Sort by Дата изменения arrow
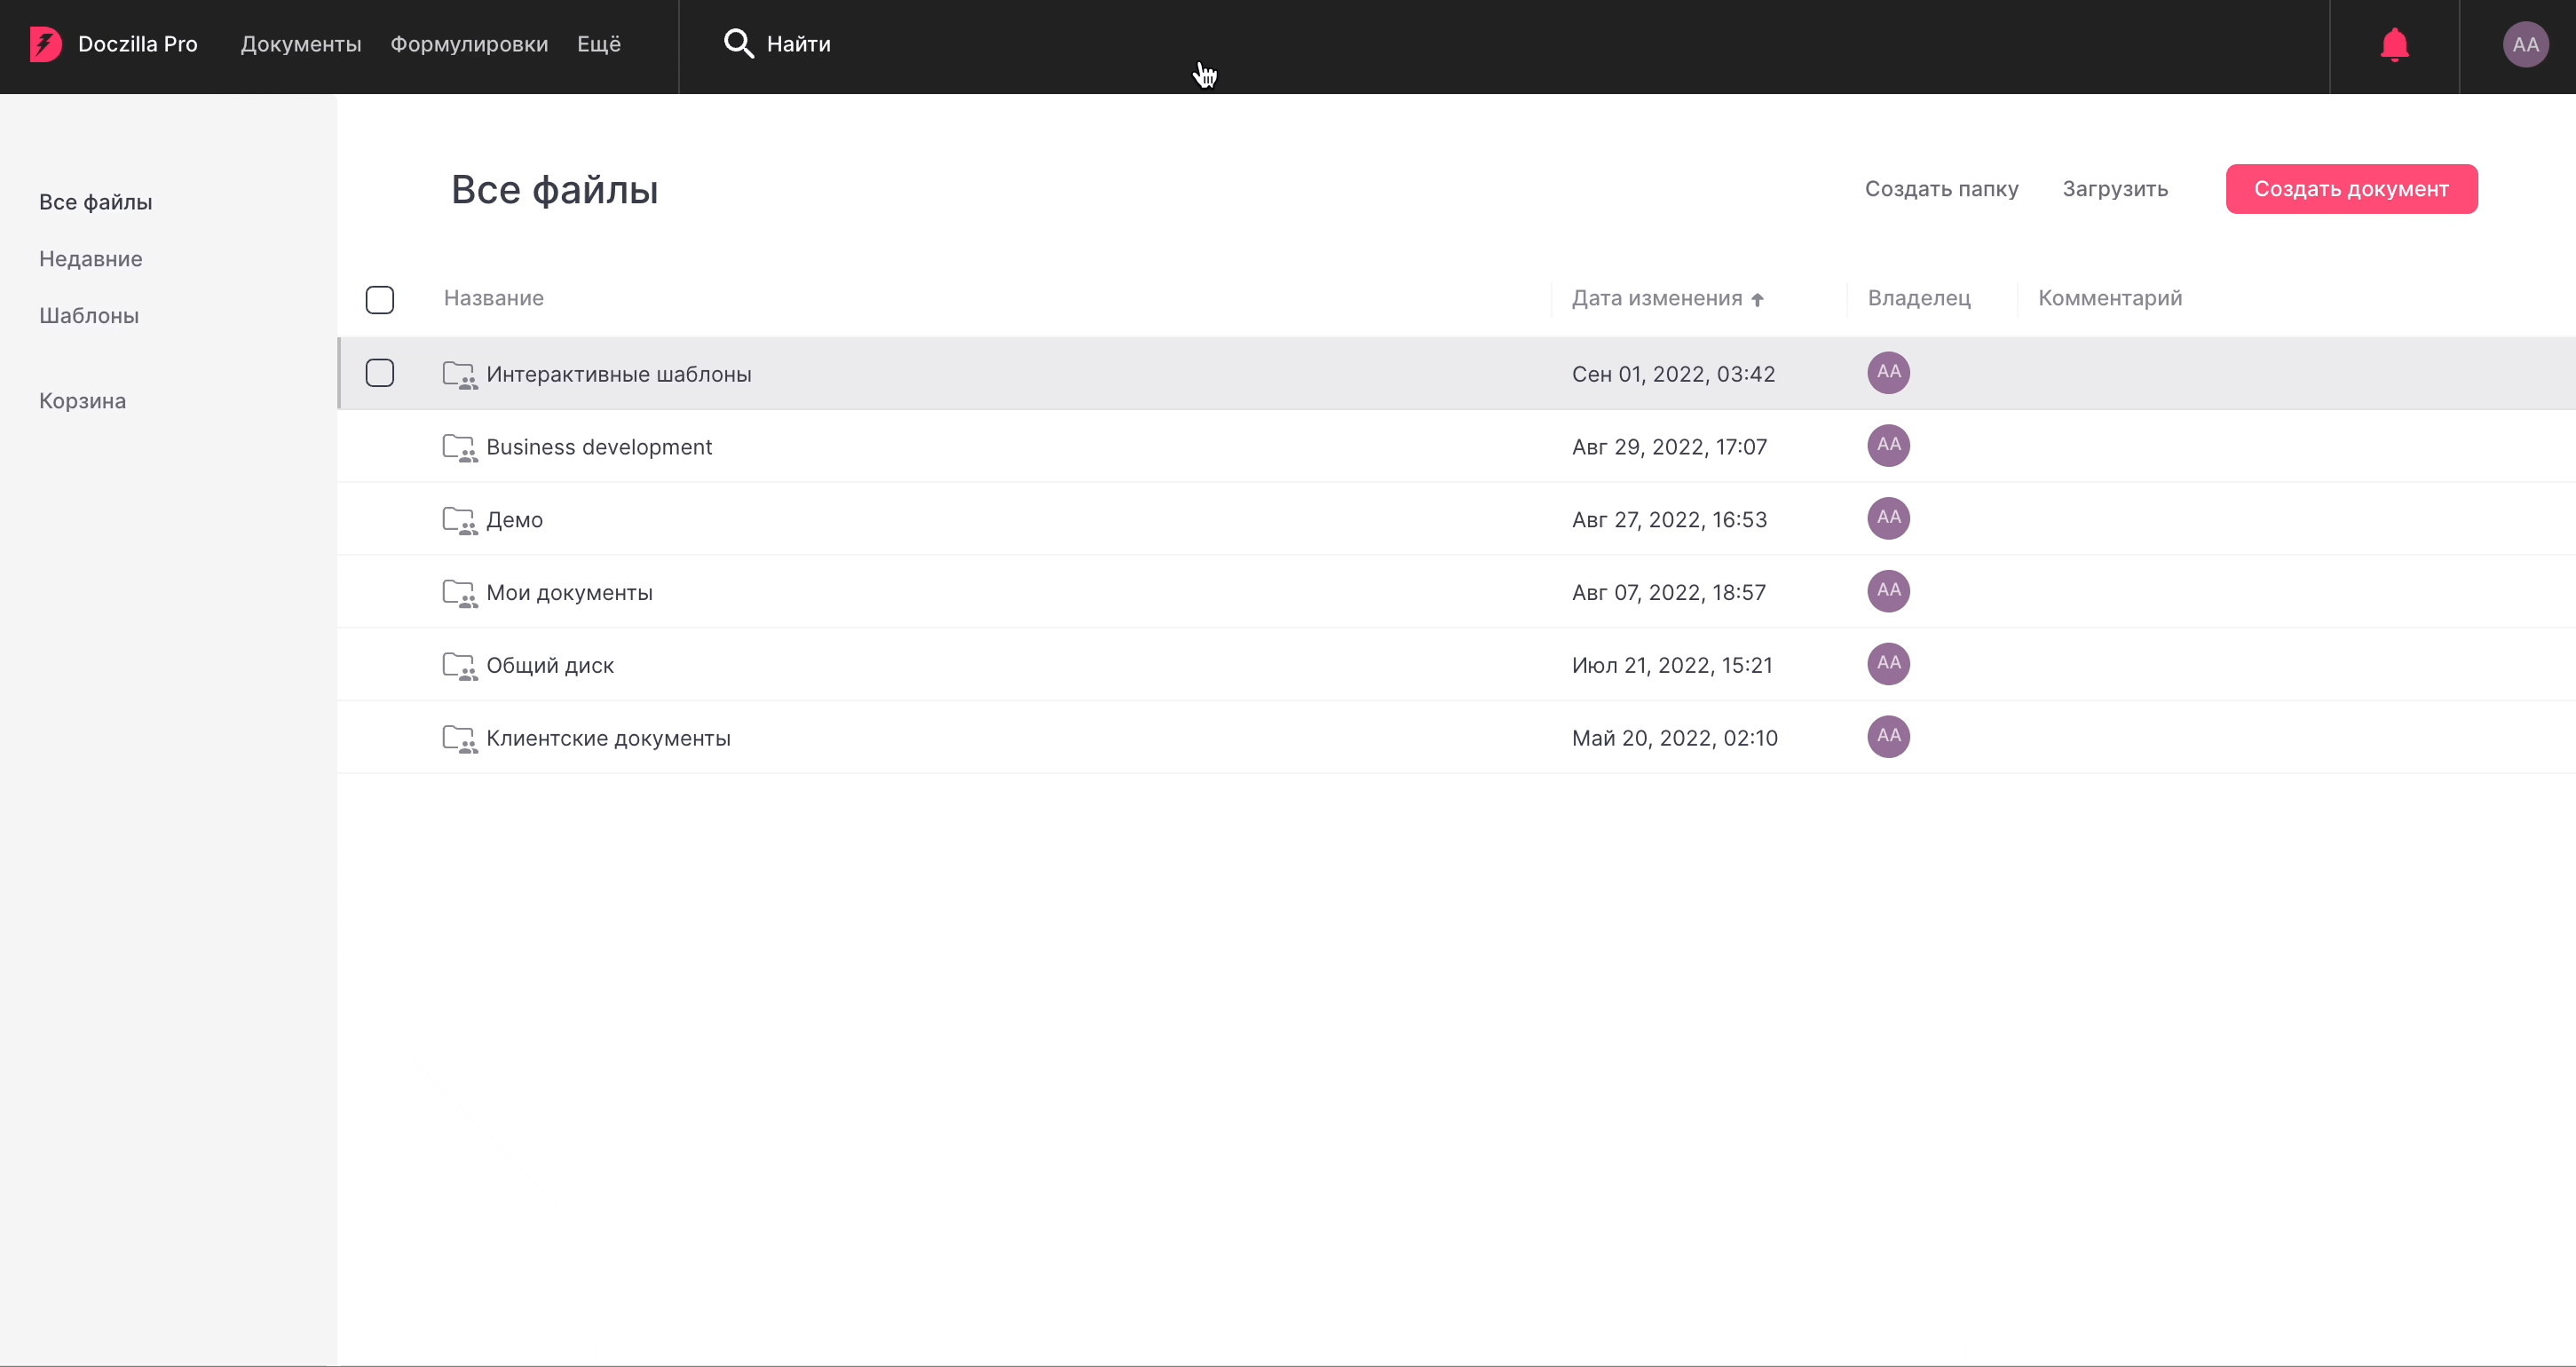The image size is (2576, 1367). click(x=1757, y=299)
